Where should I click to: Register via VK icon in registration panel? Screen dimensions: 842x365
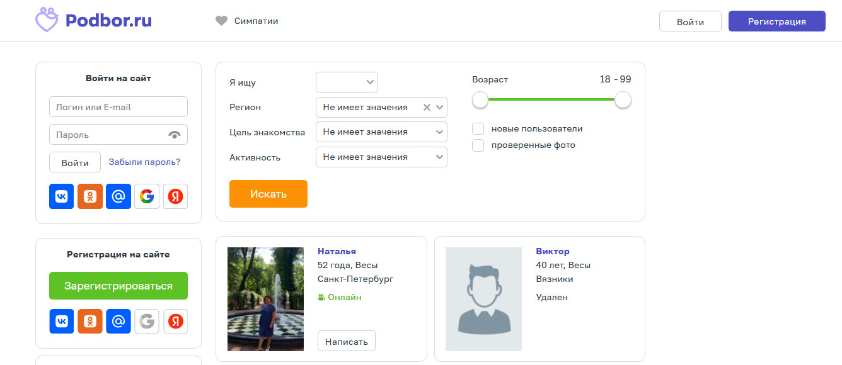(61, 322)
